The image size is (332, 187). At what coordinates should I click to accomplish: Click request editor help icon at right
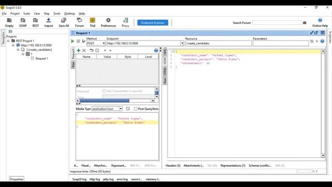click(322, 41)
